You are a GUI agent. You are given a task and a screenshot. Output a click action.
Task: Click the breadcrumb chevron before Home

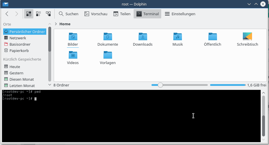point(56,24)
